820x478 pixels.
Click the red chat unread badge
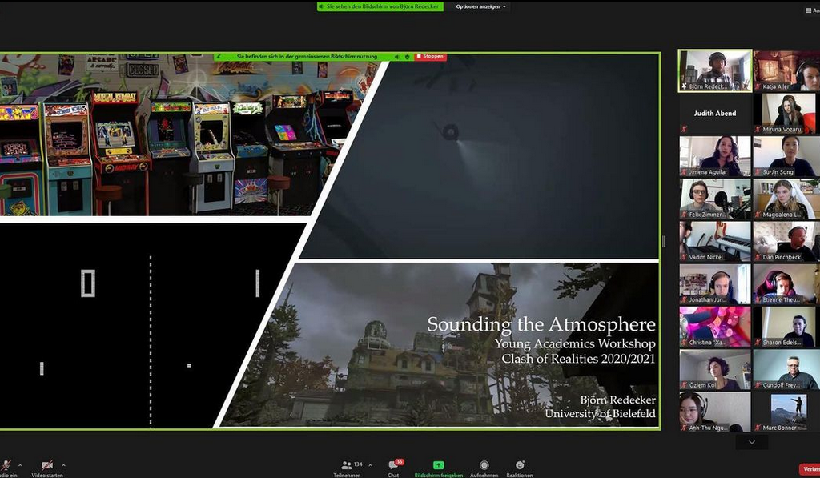point(399,462)
